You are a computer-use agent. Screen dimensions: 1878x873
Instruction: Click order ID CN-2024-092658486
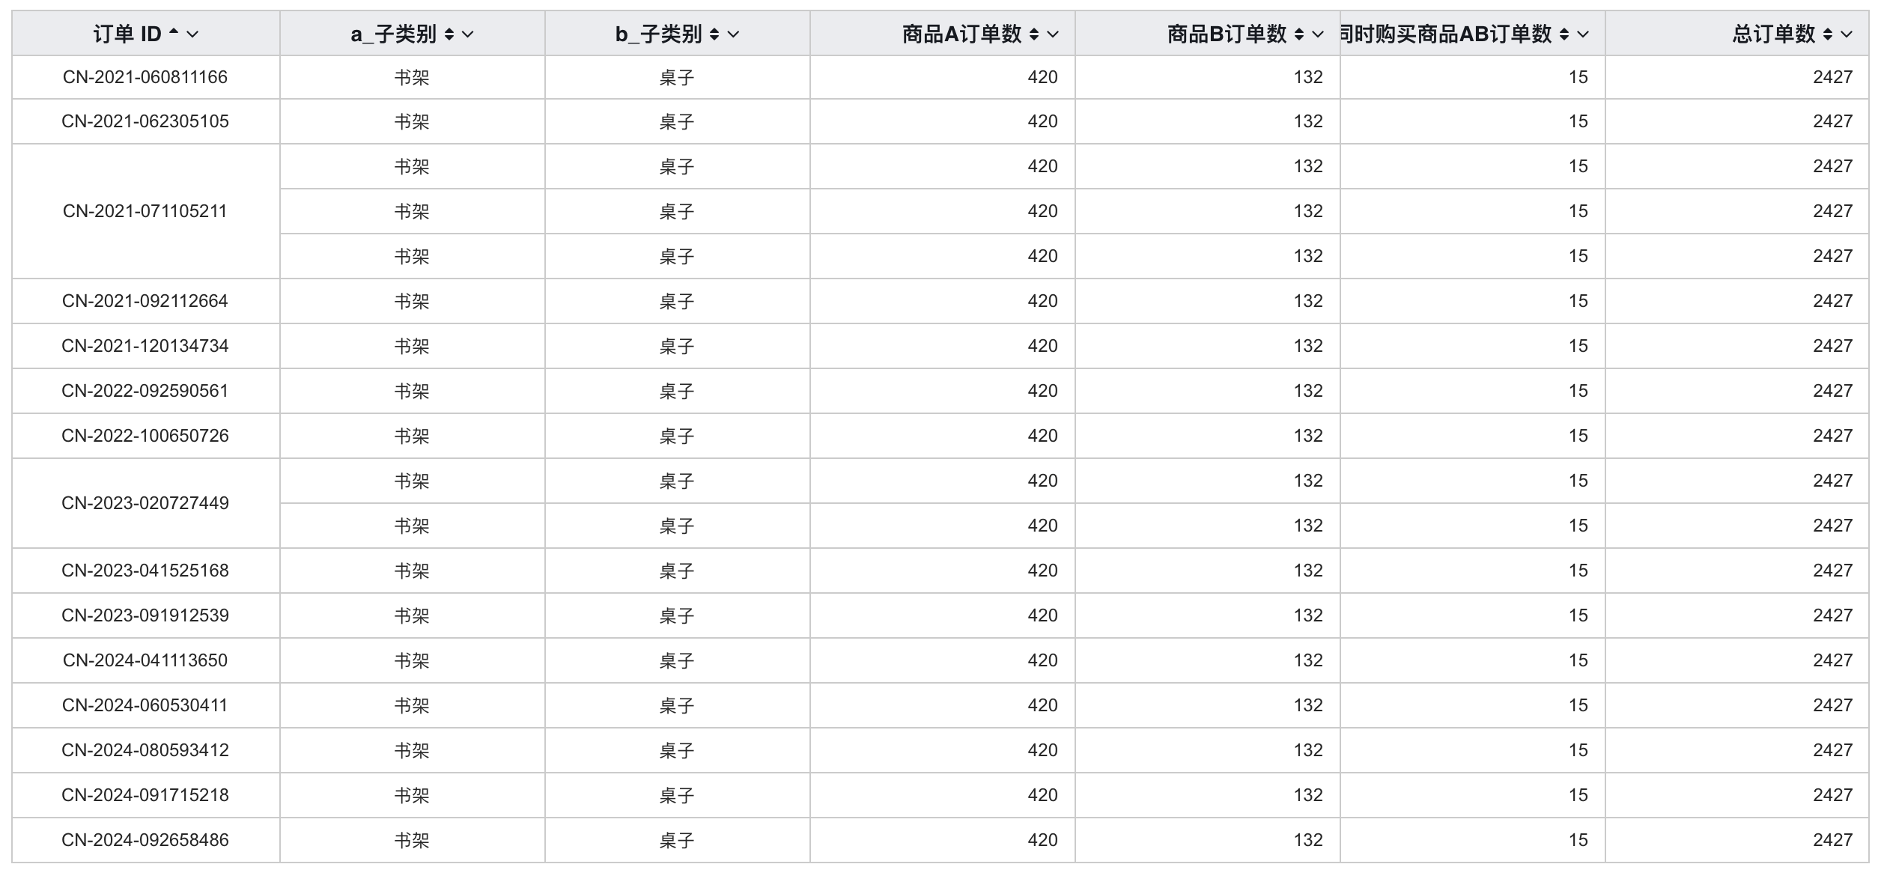coord(145,840)
